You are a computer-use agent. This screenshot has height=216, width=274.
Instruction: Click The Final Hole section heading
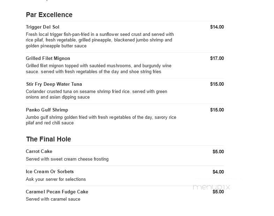(49, 139)
